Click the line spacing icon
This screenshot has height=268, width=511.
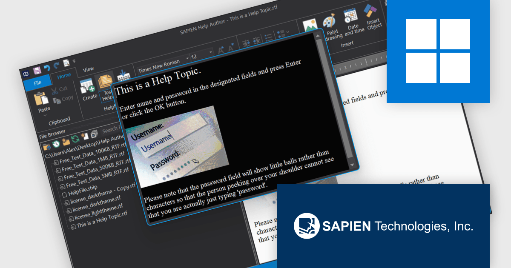[x=281, y=34]
